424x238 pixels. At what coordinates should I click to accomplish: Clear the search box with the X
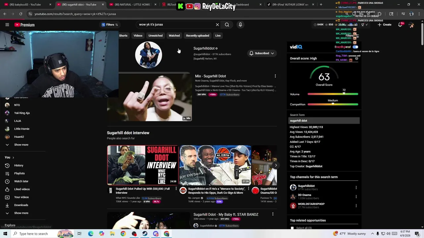217,24
